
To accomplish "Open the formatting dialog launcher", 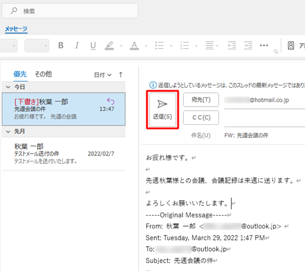I will click(x=276, y=52).
